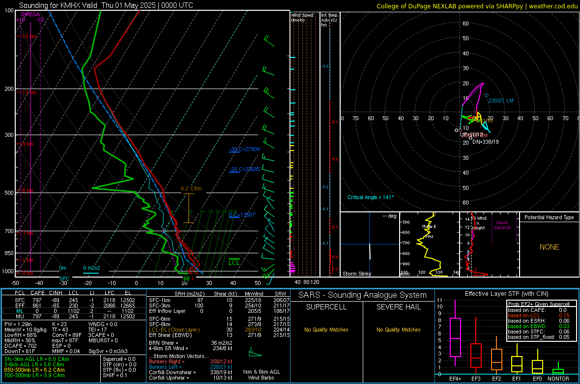Click the SARS - Sounding Analogue System heading

pos(363,295)
